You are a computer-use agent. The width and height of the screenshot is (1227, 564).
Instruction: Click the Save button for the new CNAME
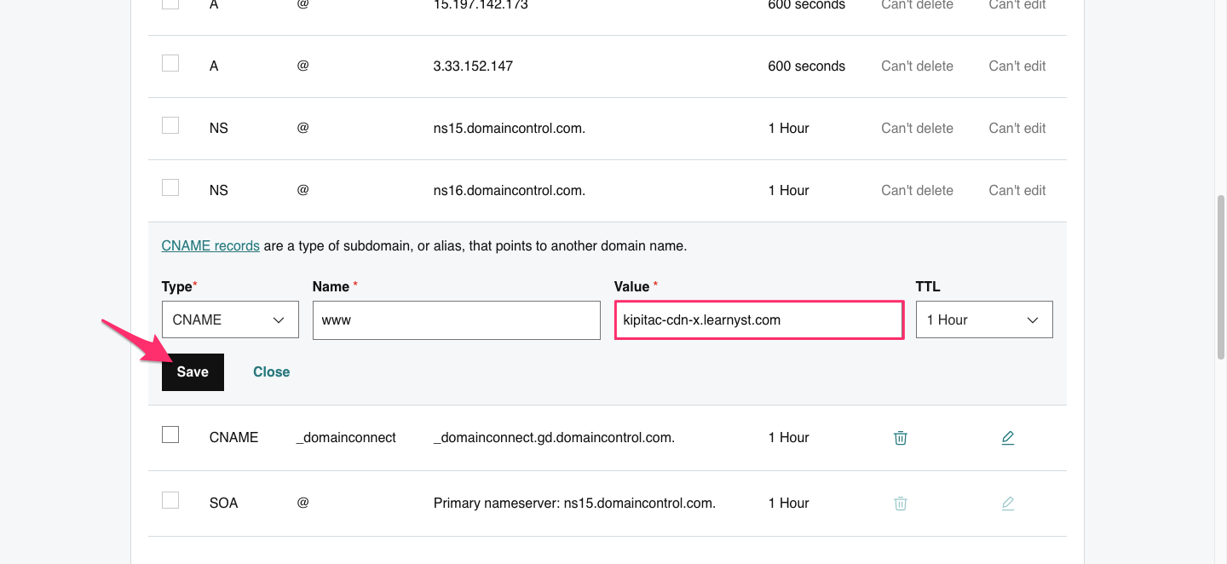193,371
